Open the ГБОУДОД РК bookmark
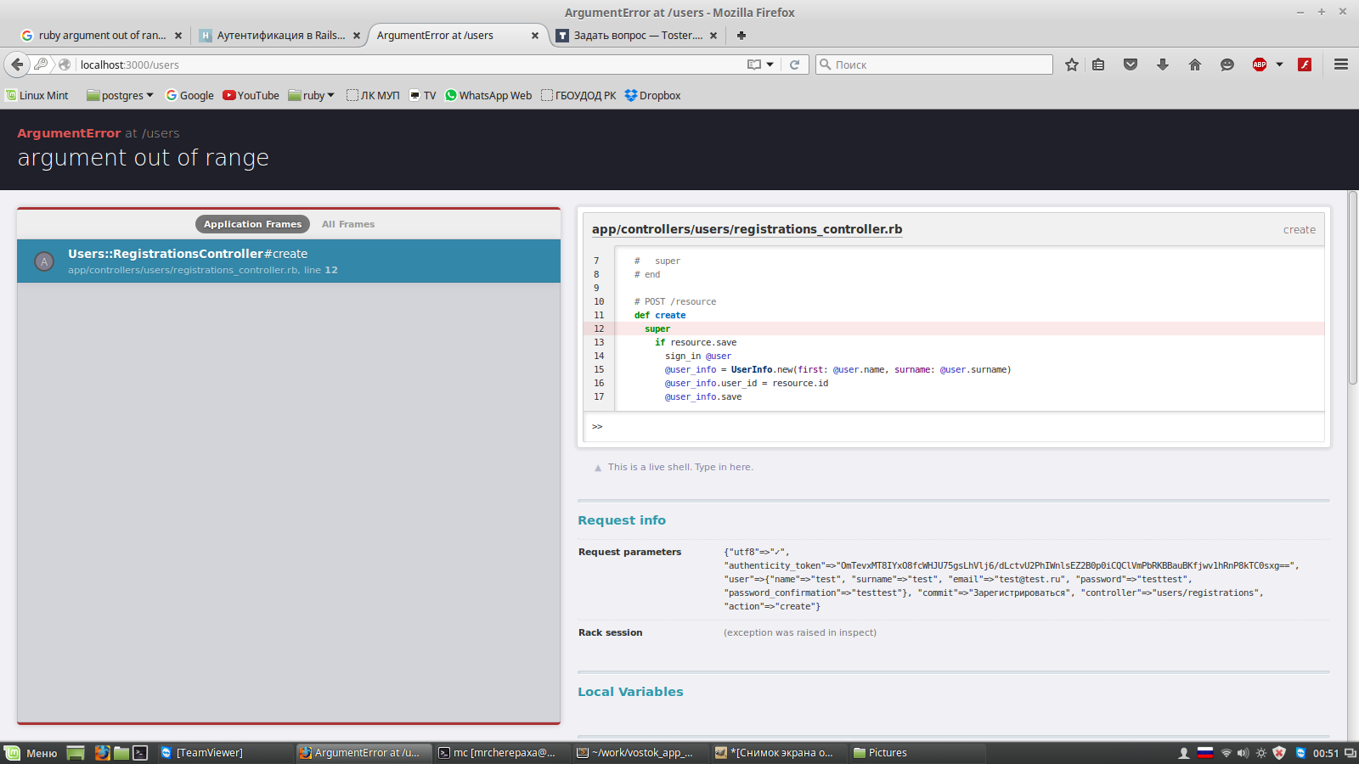 578,96
